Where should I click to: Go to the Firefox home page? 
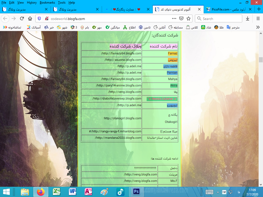pyautogui.click(x=30, y=19)
